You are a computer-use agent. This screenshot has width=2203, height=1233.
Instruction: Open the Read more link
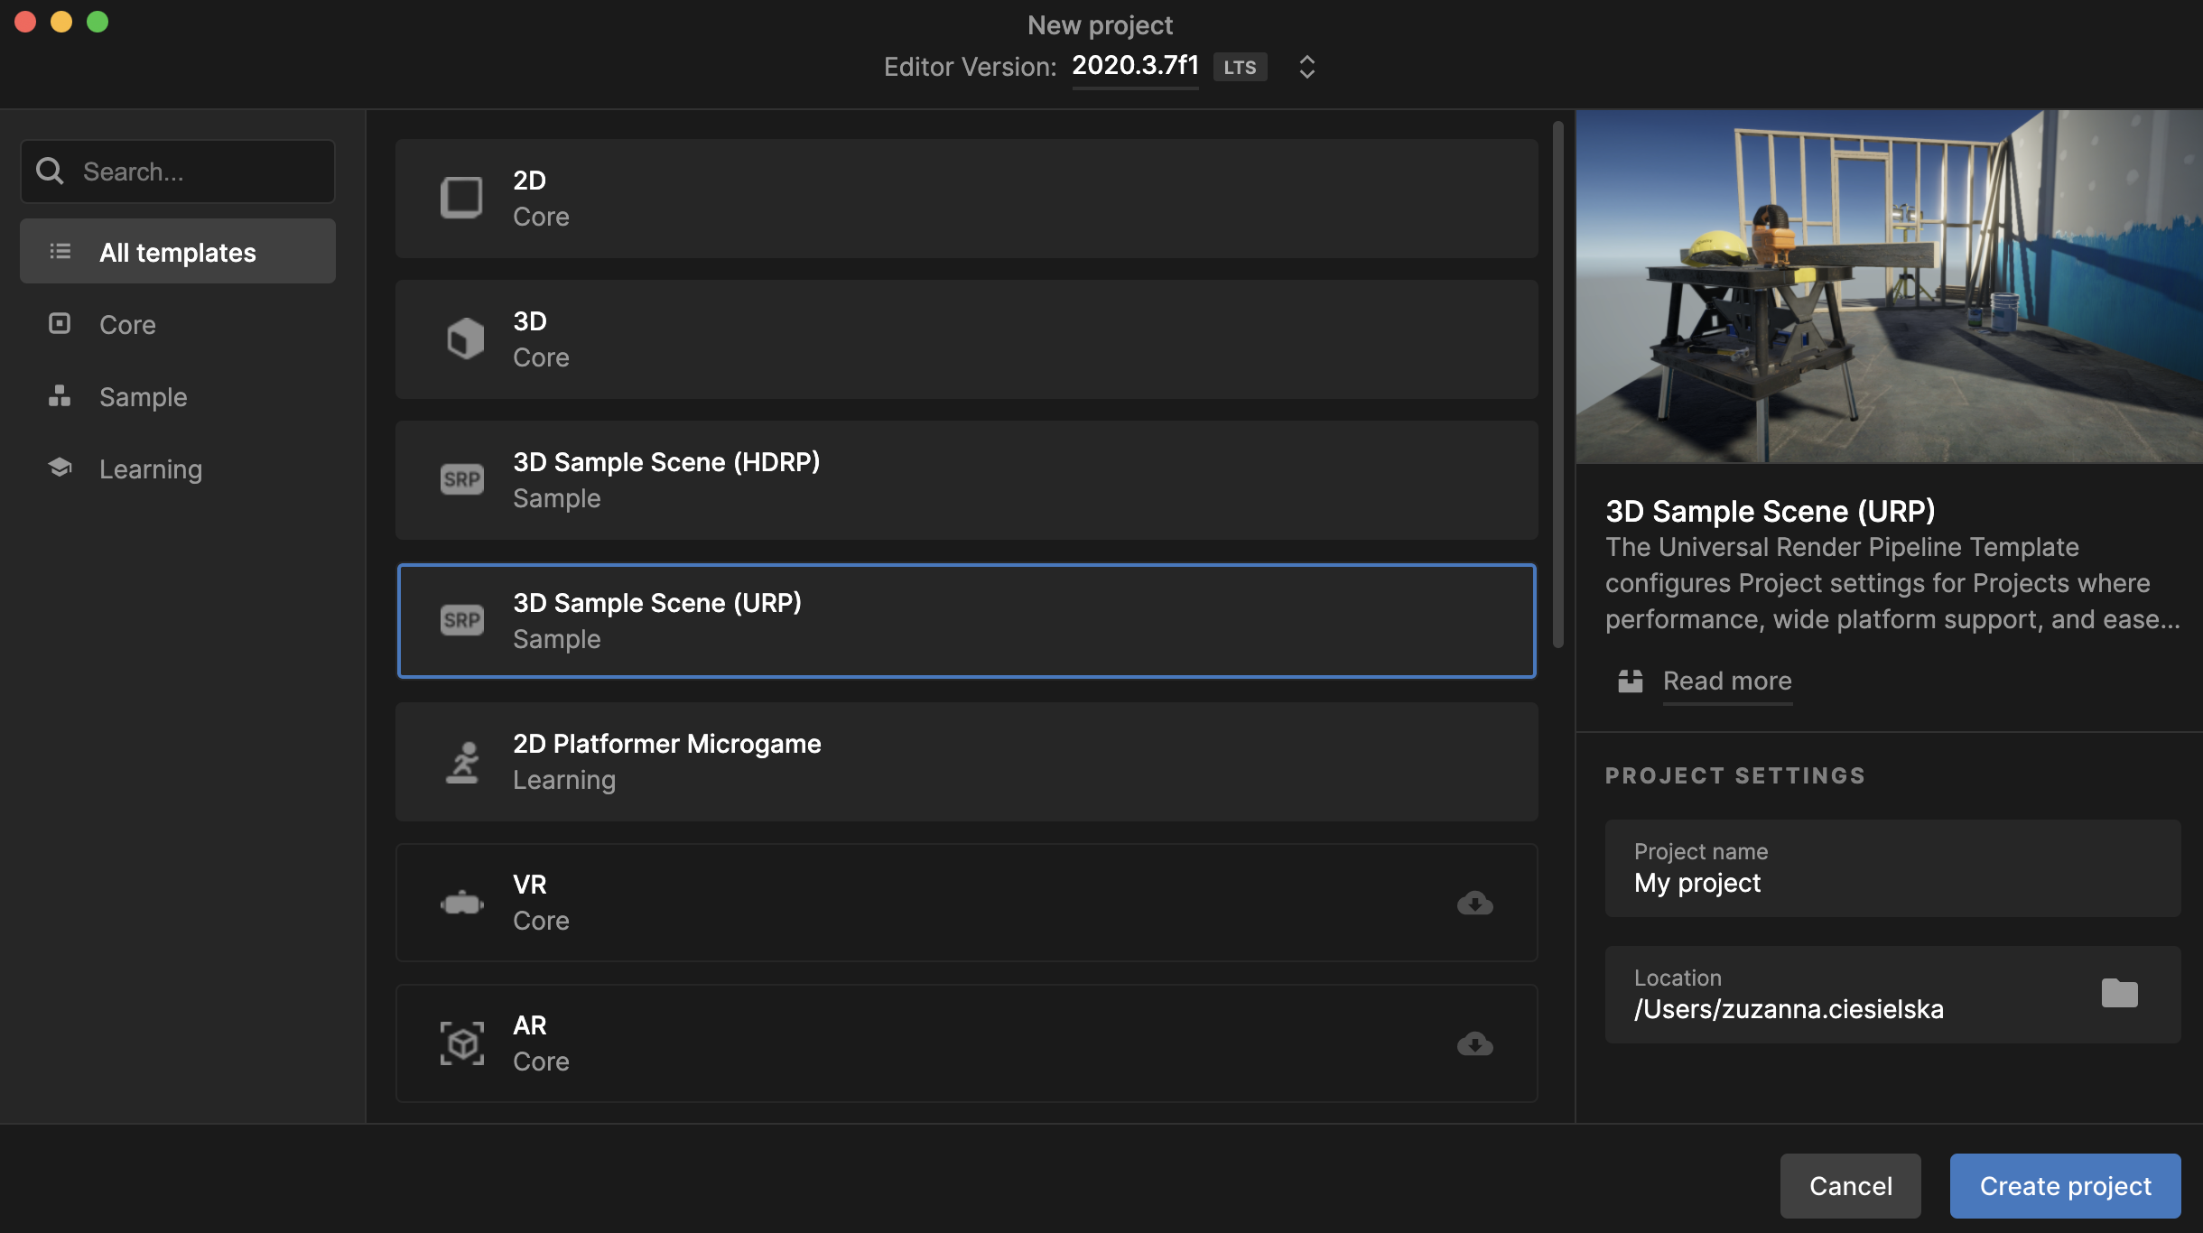[x=1726, y=681]
